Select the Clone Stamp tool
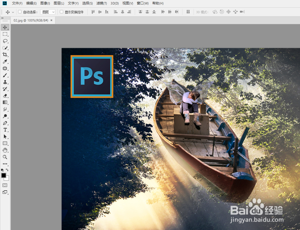This screenshot has width=300, height=230. 5,82
